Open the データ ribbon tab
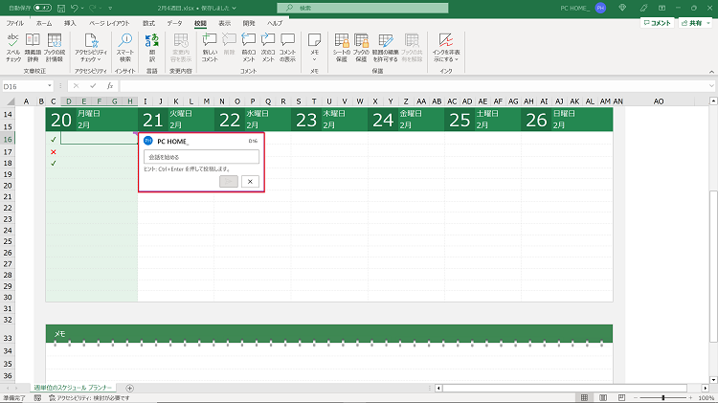 [x=174, y=21]
